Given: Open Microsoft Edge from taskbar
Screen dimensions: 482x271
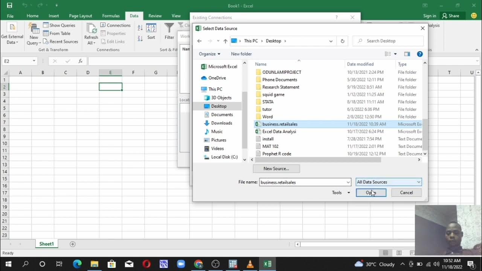Looking at the screenshot, I should tap(77, 264).
